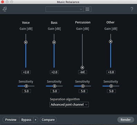137x125 pixels.
Task: Click the Bass gain value field +2.0
Action: point(54,72)
